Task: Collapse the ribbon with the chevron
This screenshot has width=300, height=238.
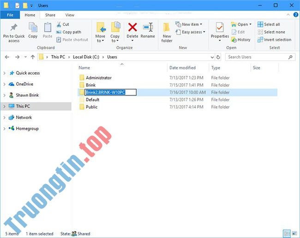Action: click(x=288, y=15)
